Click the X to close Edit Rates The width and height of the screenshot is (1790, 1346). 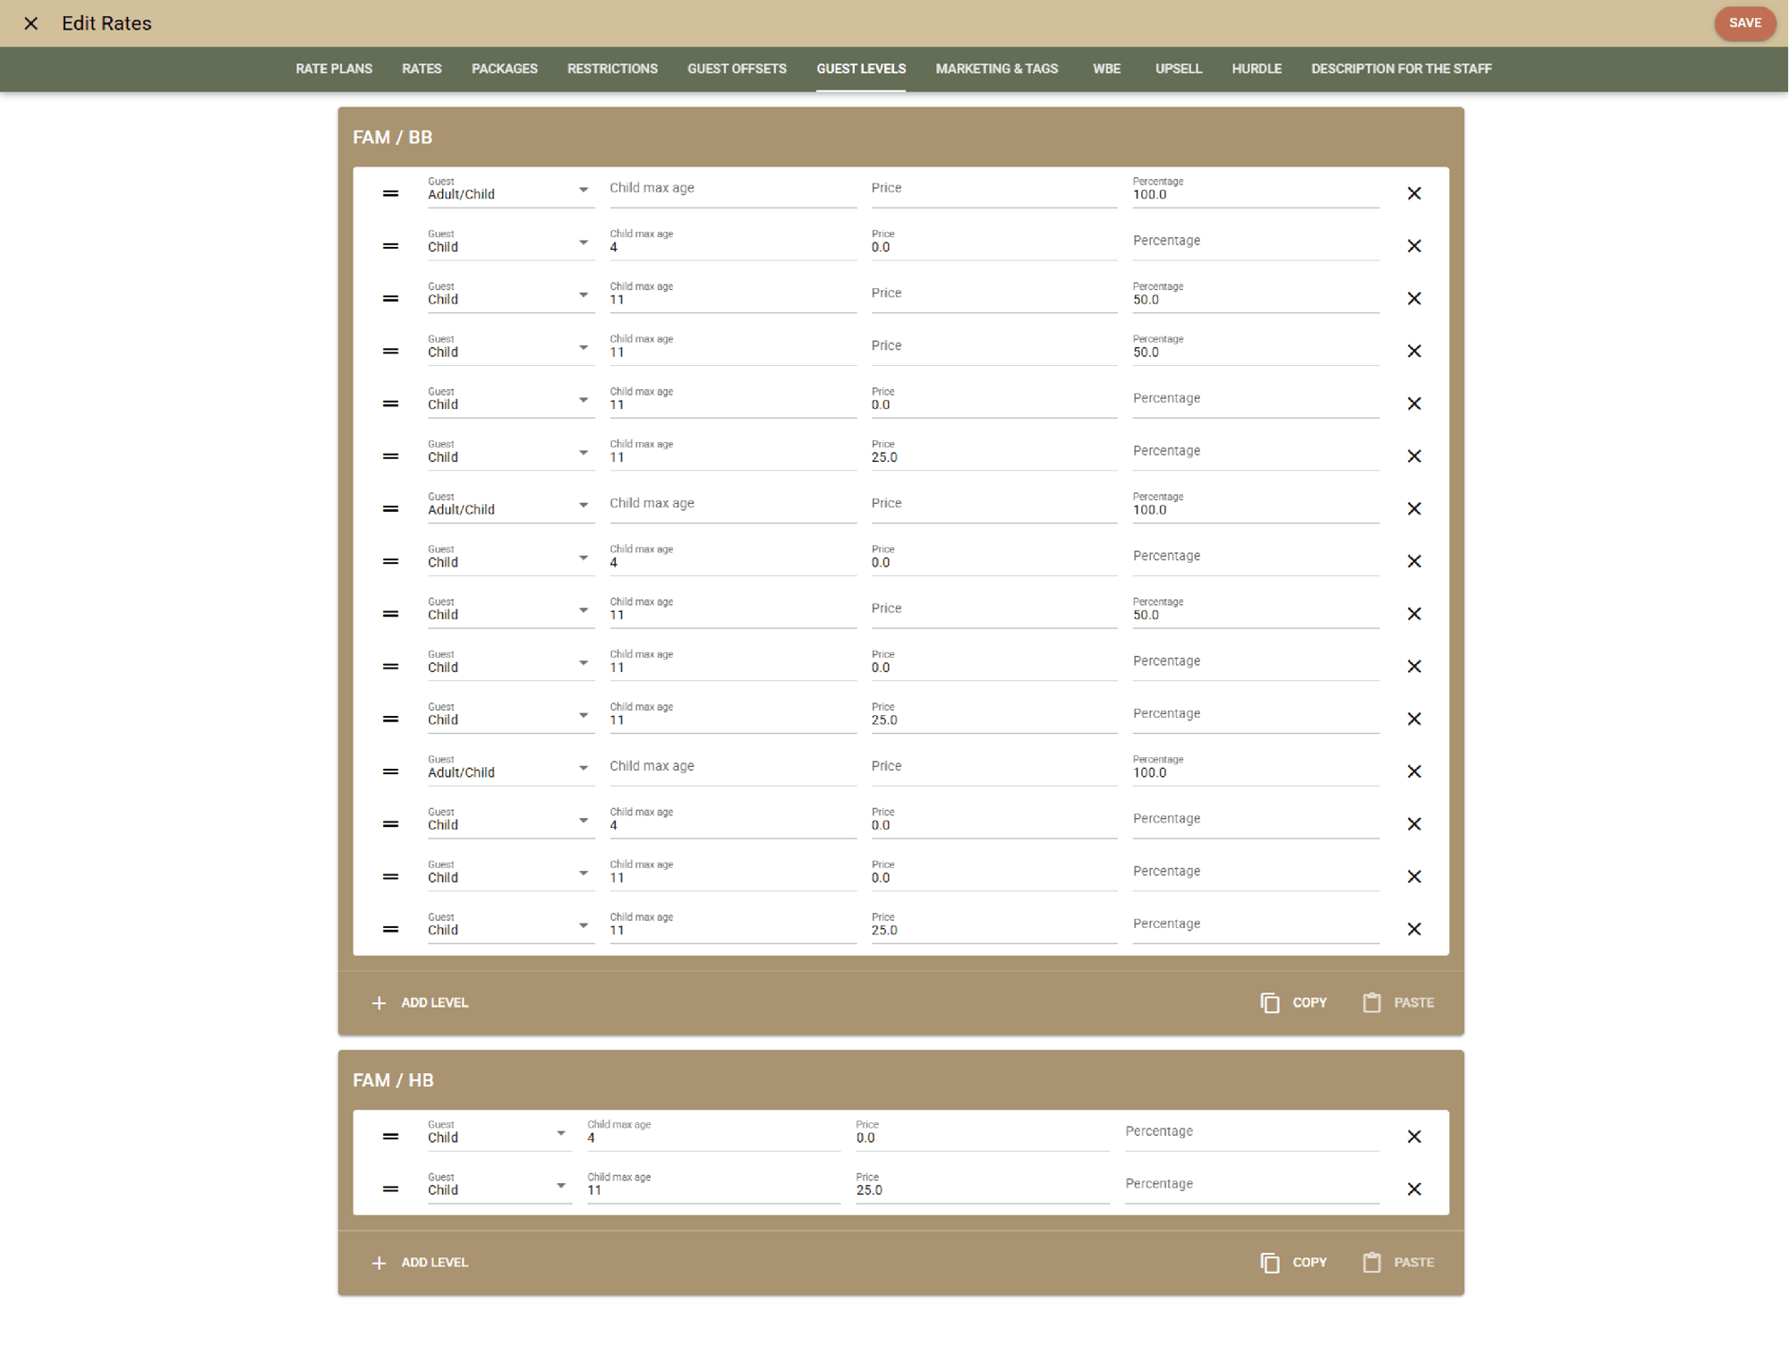(x=31, y=23)
